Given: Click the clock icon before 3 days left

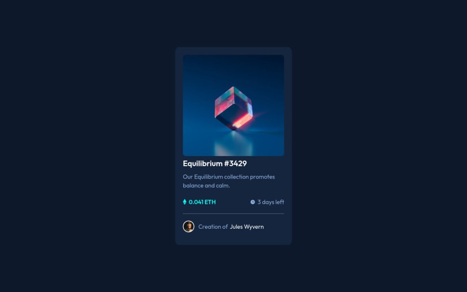Looking at the screenshot, I should pyautogui.click(x=253, y=202).
